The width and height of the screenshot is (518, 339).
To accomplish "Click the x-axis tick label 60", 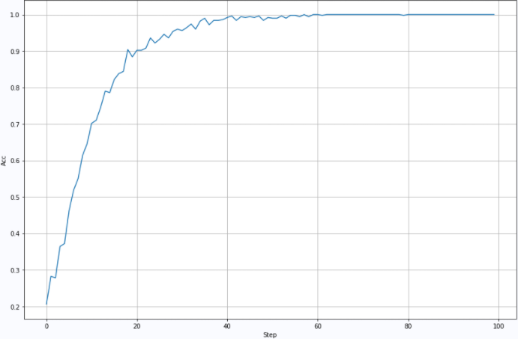I will (x=318, y=326).
